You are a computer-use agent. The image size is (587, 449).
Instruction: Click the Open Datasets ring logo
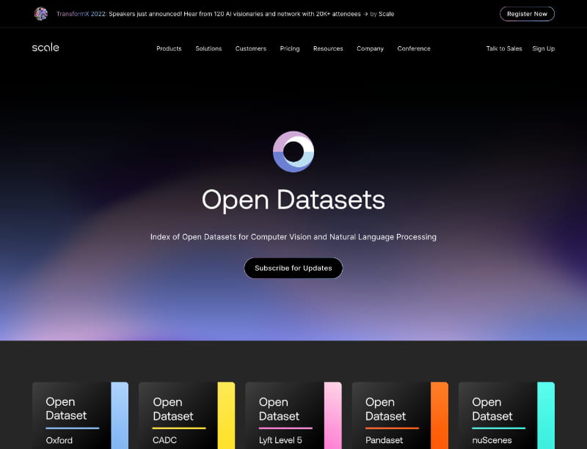click(293, 152)
